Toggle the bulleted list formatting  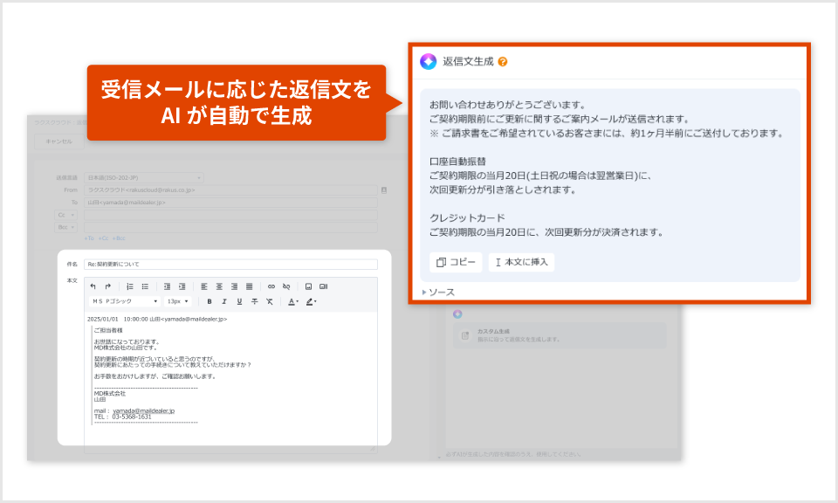point(144,285)
